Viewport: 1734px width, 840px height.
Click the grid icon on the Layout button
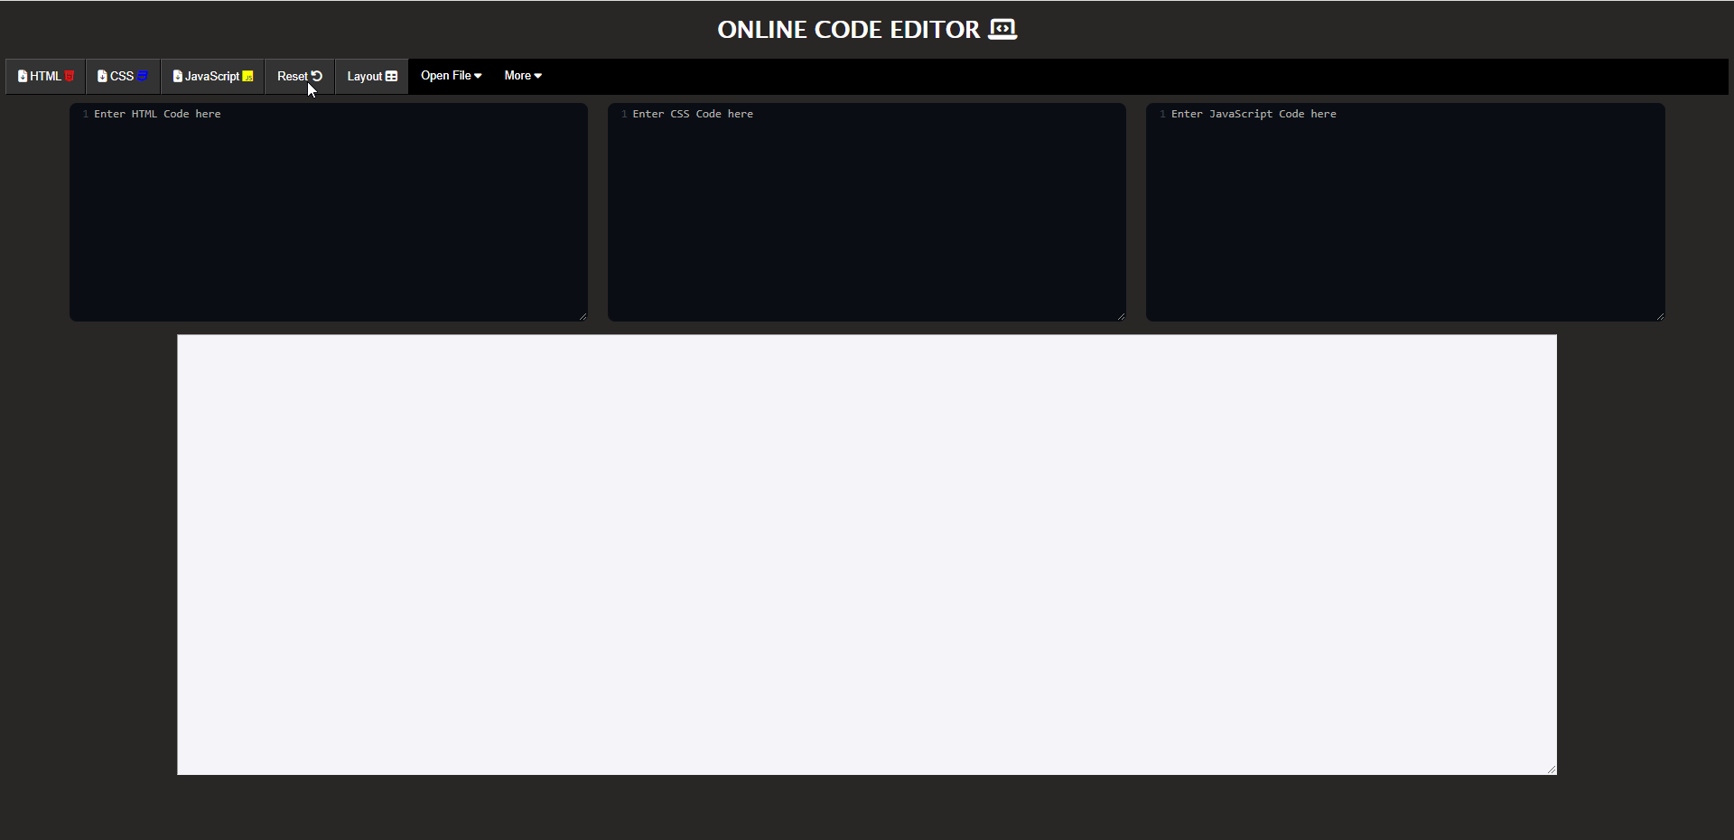[x=392, y=76]
